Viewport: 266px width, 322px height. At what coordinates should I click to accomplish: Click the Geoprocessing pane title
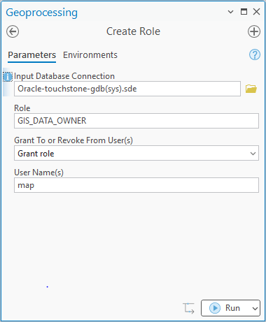click(x=42, y=13)
